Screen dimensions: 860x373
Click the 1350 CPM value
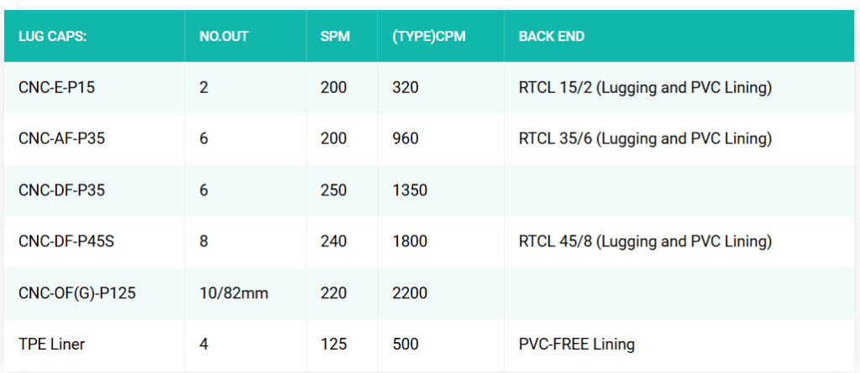tap(410, 190)
